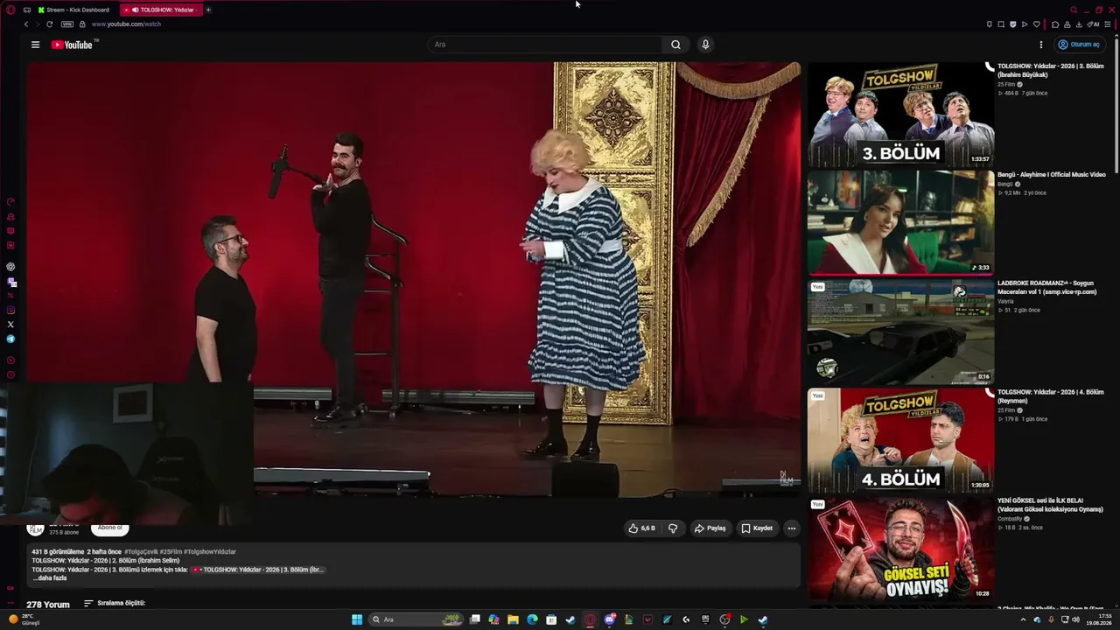
Task: Click the Oturum aç sign-in button
Action: pyautogui.click(x=1080, y=45)
